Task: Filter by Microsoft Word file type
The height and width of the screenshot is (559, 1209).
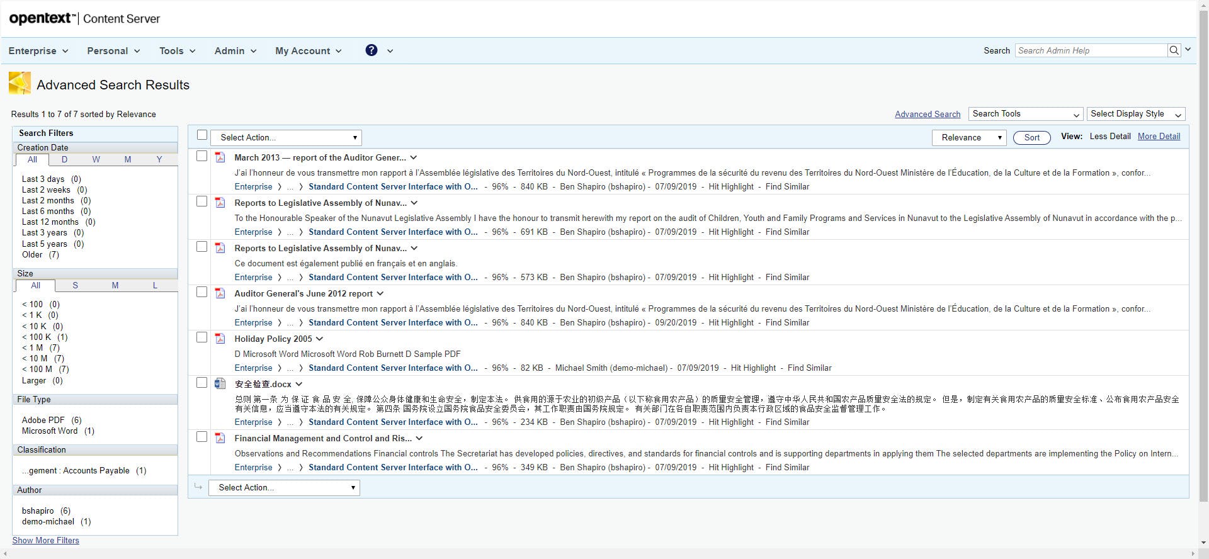Action: (x=50, y=431)
